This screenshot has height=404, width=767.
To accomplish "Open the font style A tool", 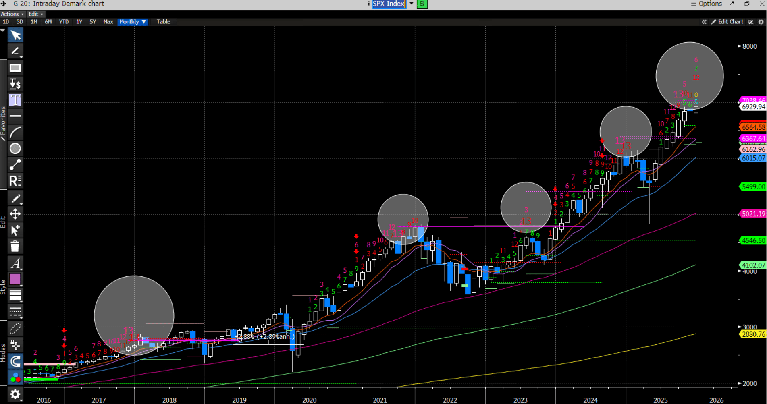I will [15, 263].
